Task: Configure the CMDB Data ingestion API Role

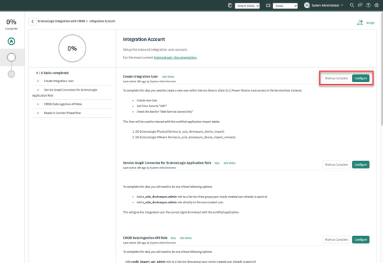Action: tap(361, 239)
